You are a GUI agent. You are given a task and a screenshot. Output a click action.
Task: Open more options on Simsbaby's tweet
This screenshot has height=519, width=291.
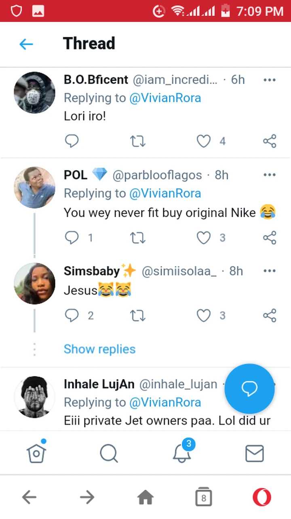coord(270,271)
